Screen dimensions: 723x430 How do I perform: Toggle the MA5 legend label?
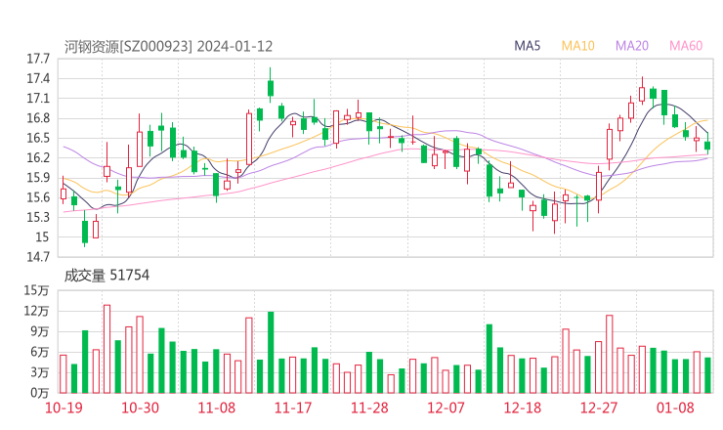click(x=528, y=46)
